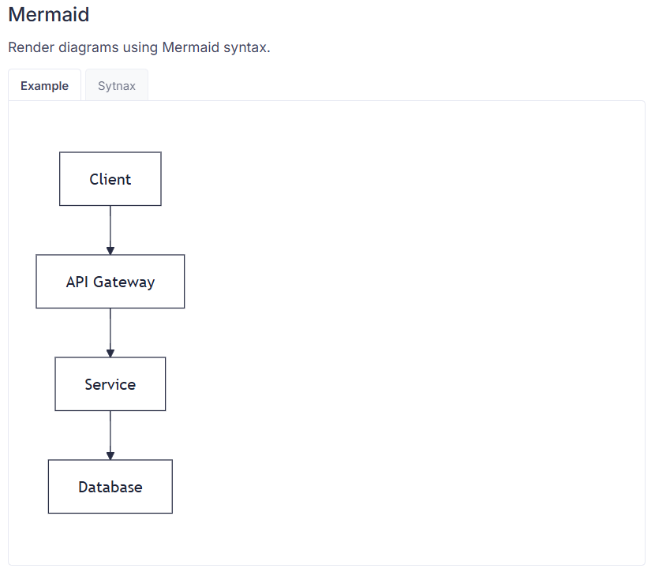The image size is (655, 572).
Task: Click the Mermaid page heading
Action: pyautogui.click(x=49, y=14)
